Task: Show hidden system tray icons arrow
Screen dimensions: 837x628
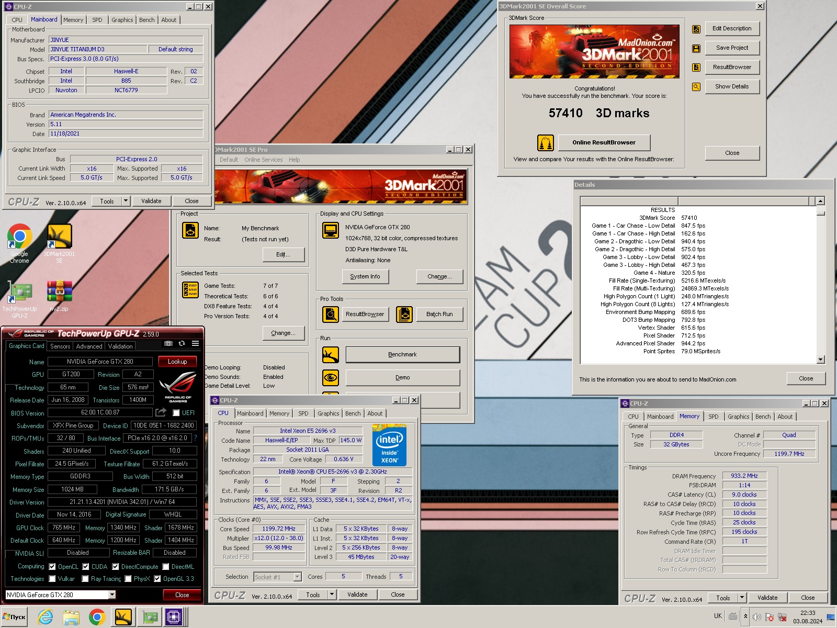Action: point(745,616)
